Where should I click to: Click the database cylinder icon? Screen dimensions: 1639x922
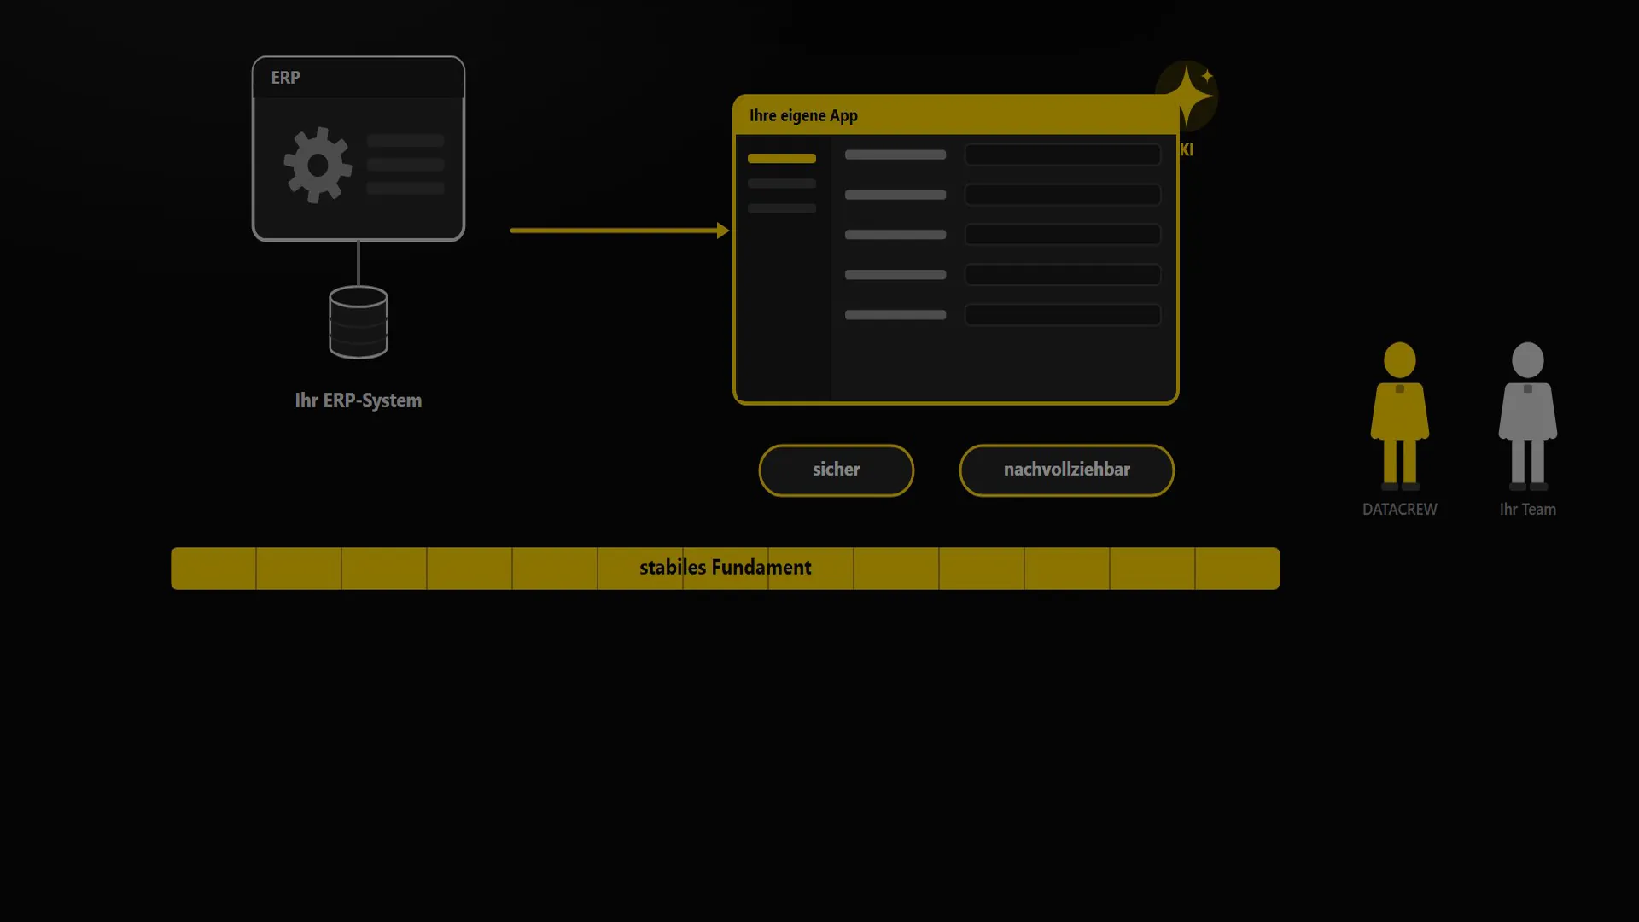(359, 322)
